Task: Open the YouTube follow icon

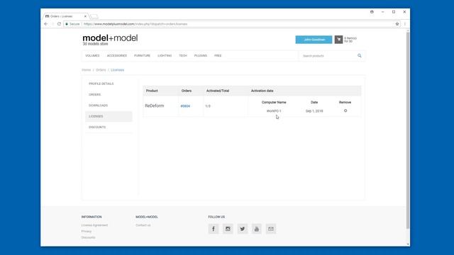Action: point(257,229)
